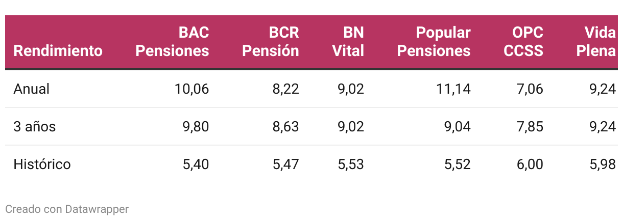This screenshot has height=221, width=623.
Task: Click the BN Vital column header
Action: click(x=348, y=42)
